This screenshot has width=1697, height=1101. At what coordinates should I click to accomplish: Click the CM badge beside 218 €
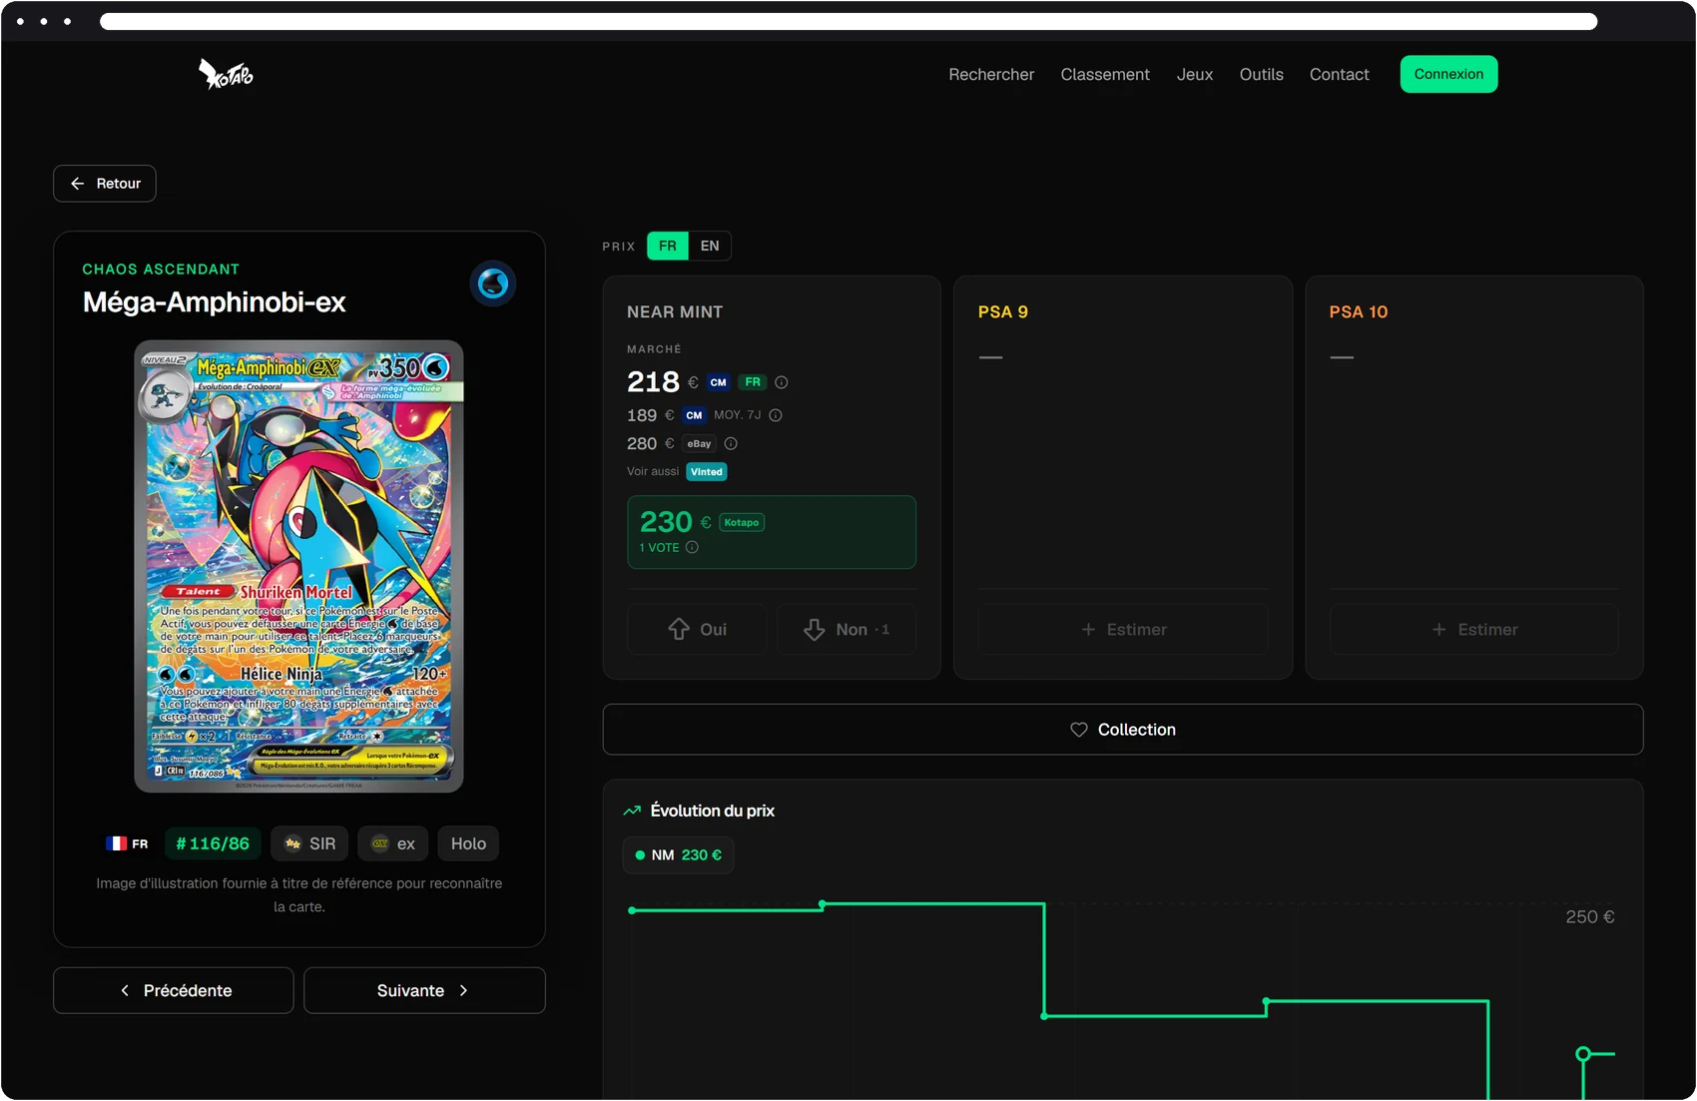(718, 382)
